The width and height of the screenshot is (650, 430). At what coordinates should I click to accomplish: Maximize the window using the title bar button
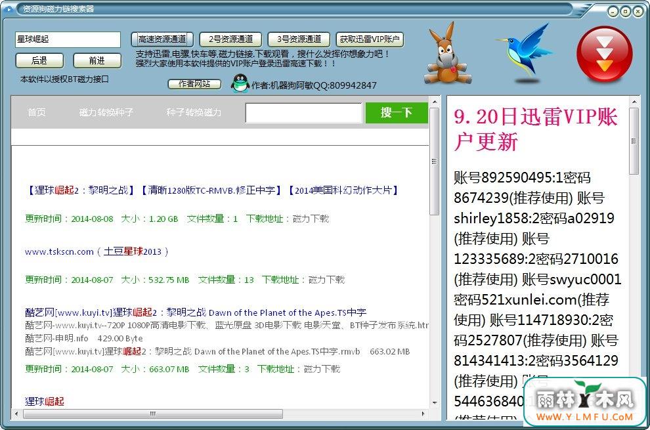(625, 12)
